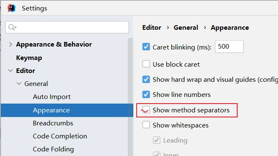The height and width of the screenshot is (156, 278).
Task: Collapse the General subtree
Action: pyautogui.click(x=19, y=83)
